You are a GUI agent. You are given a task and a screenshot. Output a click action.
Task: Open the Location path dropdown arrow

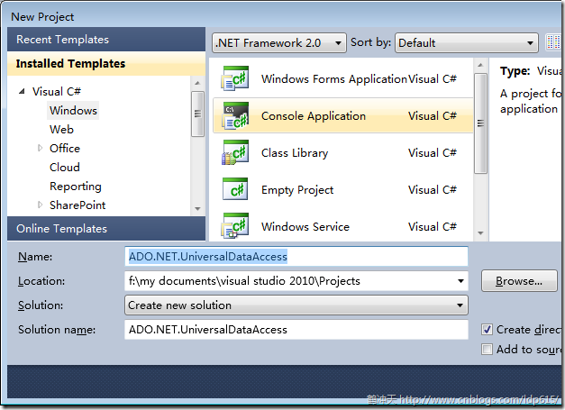point(460,281)
